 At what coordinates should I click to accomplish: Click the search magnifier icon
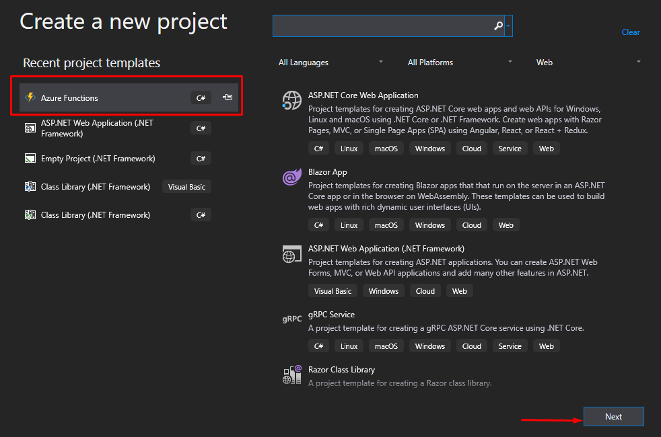point(498,26)
